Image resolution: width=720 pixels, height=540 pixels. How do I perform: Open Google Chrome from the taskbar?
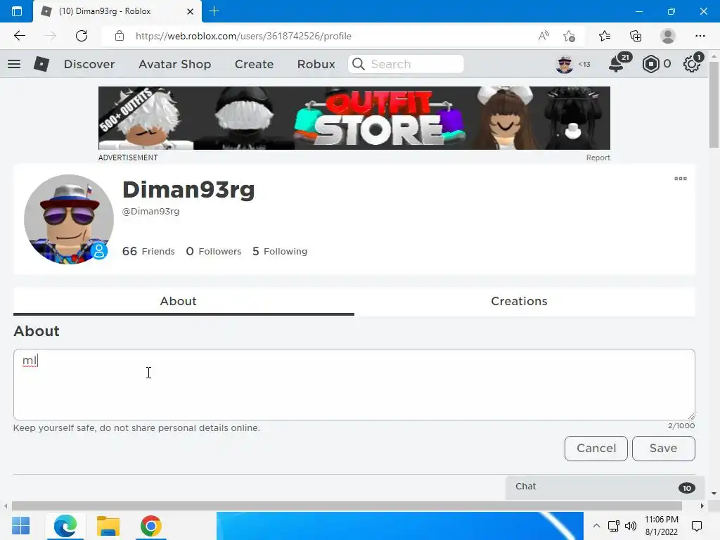(x=150, y=526)
